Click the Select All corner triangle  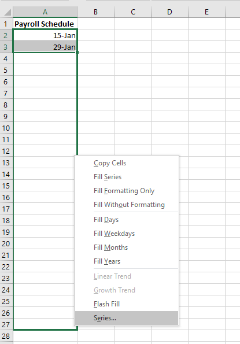pos(8,12)
